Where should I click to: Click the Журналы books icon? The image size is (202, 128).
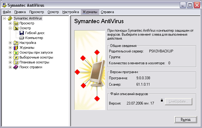coord(16,48)
